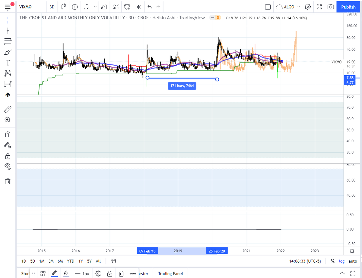Click the compare or add symbol icon

[x=75, y=7]
